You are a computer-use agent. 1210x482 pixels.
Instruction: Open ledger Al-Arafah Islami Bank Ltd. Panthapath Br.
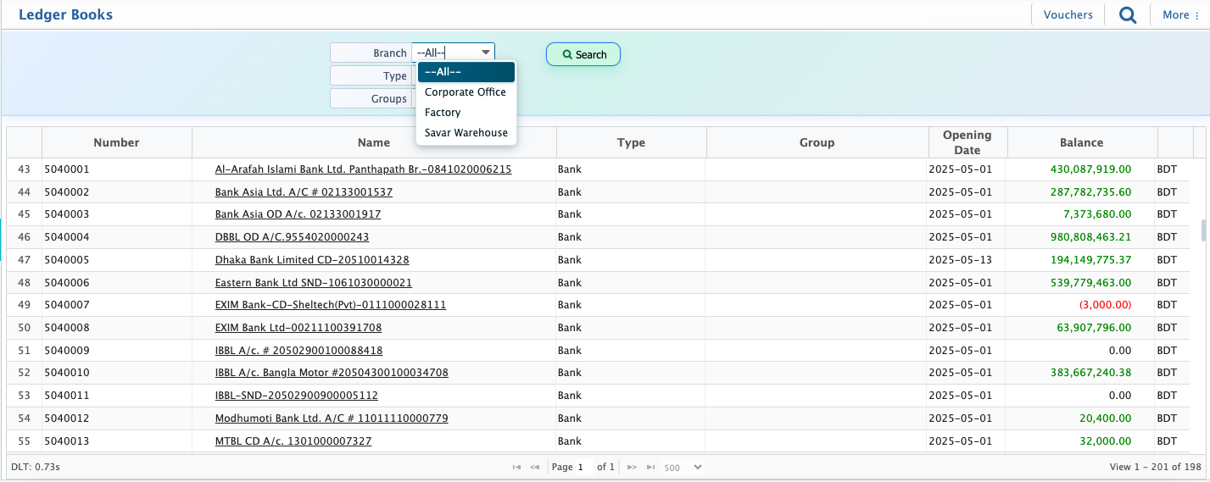[363, 169]
